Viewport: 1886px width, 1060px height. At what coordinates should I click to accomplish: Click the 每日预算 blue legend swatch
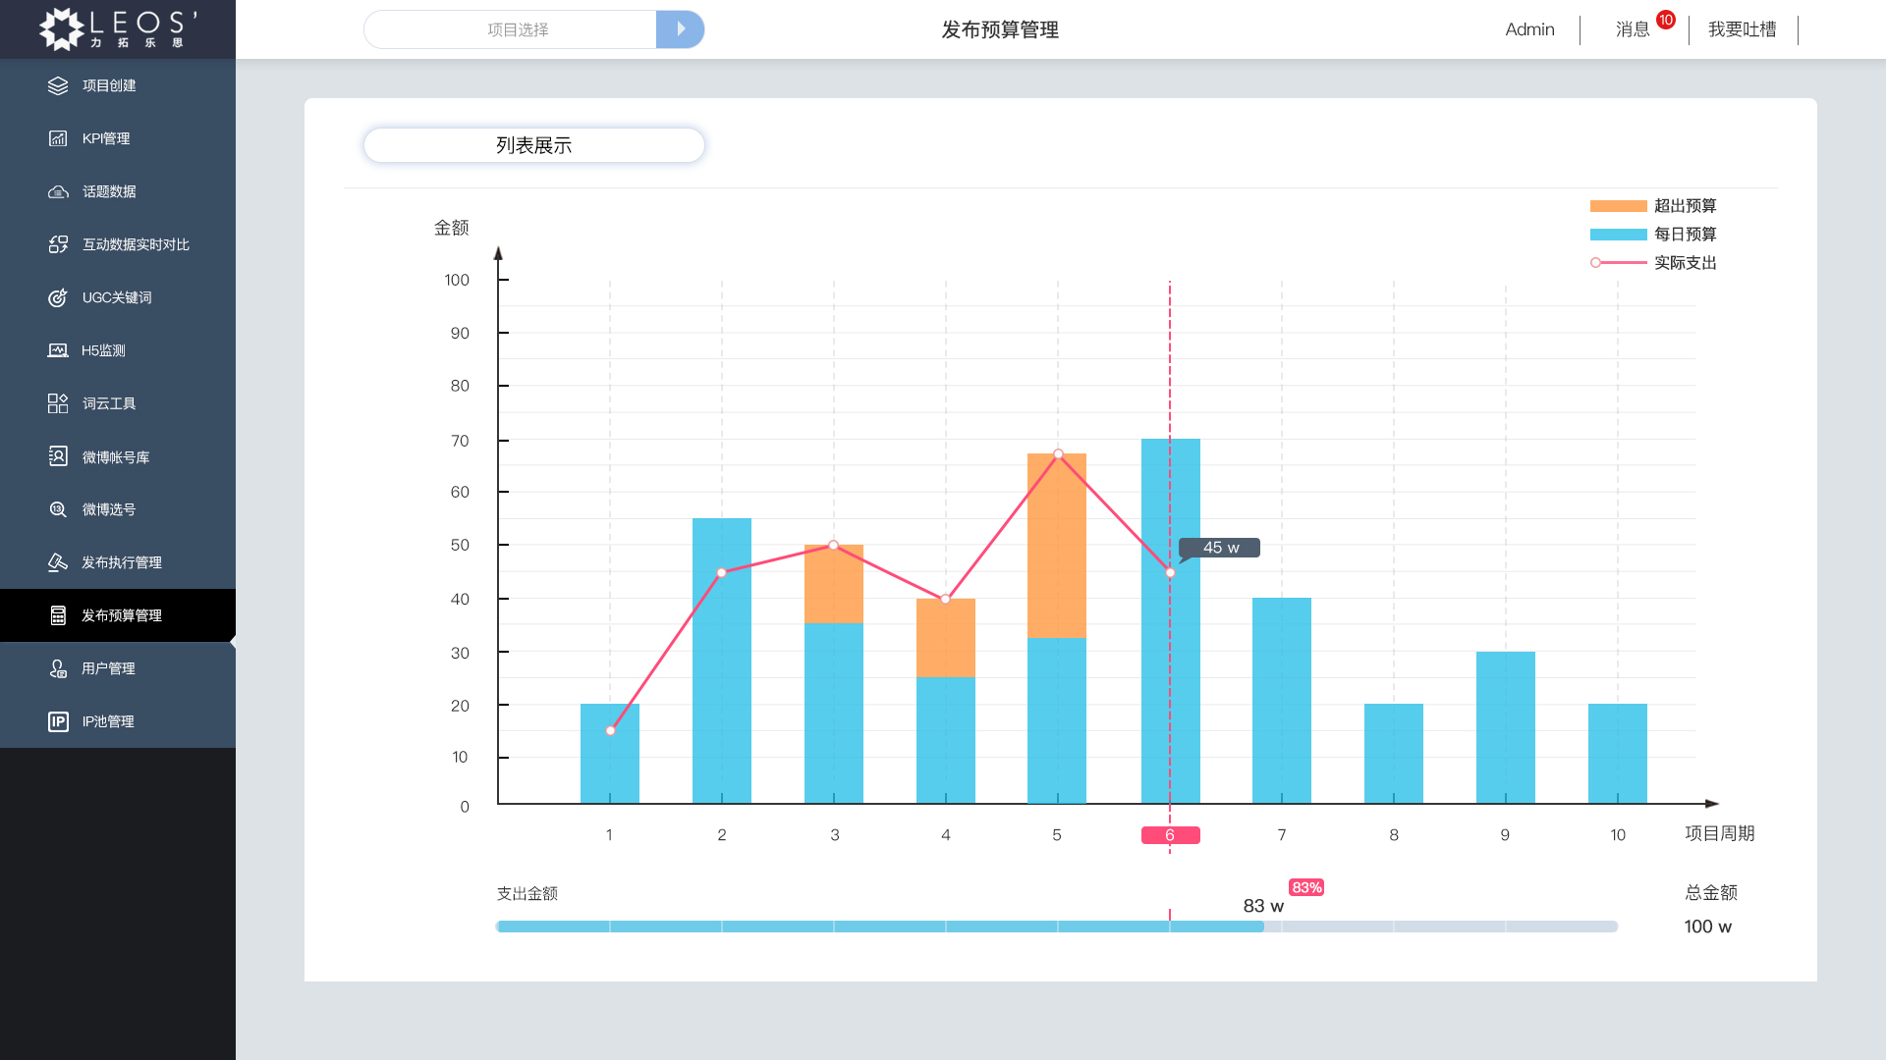tap(1618, 235)
